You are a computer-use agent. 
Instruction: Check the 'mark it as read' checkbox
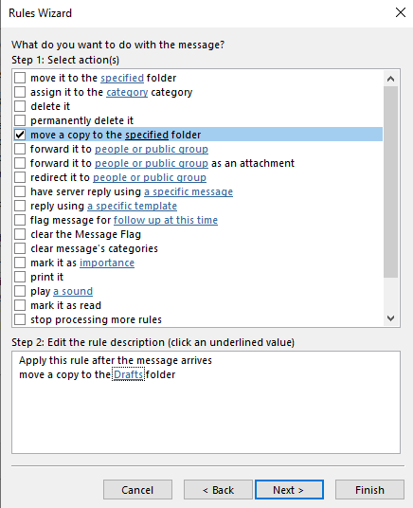[20, 305]
